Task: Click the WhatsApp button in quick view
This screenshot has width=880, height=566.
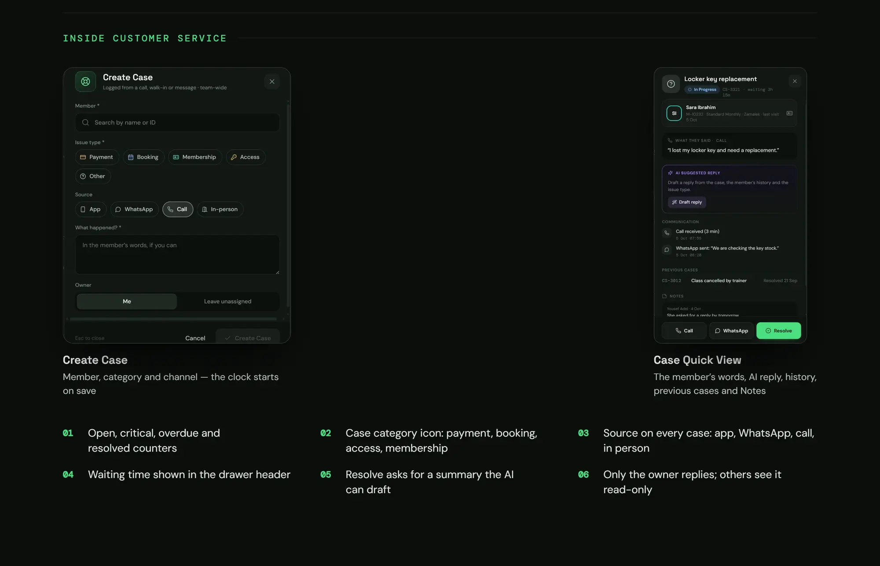Action: tap(731, 331)
